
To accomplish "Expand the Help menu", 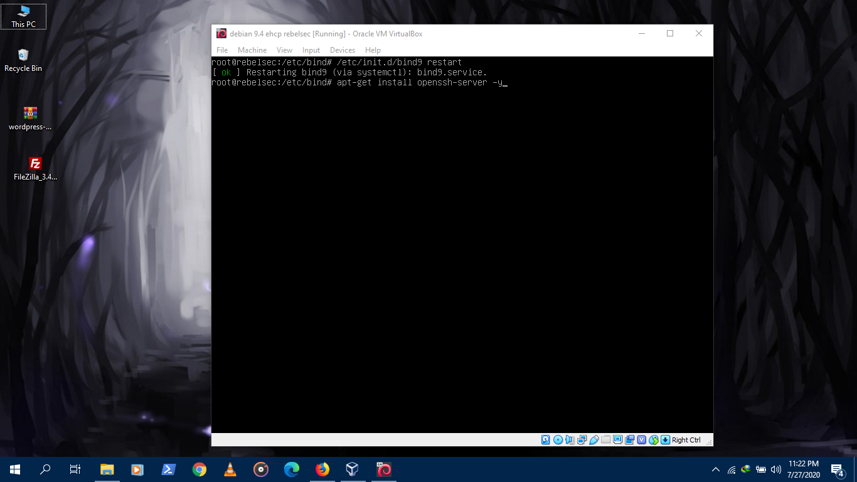I will (x=373, y=50).
